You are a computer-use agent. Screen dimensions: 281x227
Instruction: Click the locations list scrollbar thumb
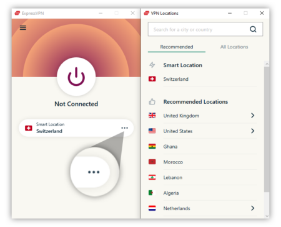pyautogui.click(x=267, y=129)
